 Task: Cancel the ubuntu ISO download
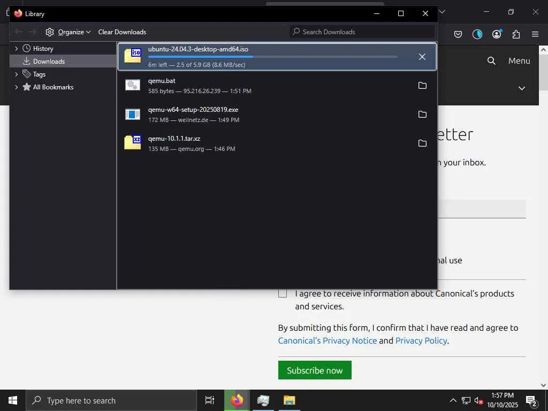click(x=422, y=57)
